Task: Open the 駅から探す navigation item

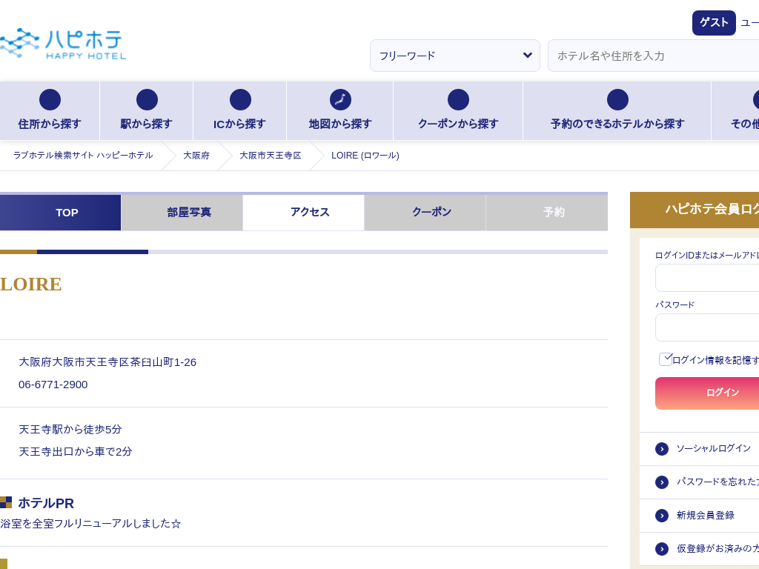Action: [146, 111]
